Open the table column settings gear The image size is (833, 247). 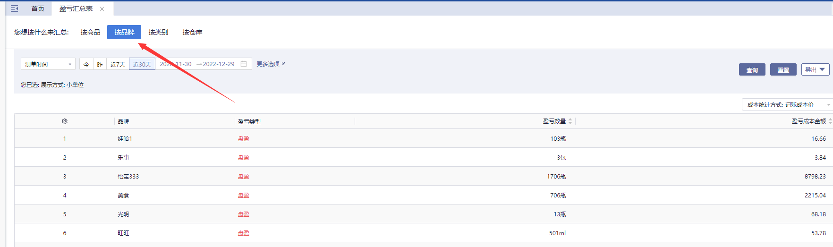coord(65,121)
